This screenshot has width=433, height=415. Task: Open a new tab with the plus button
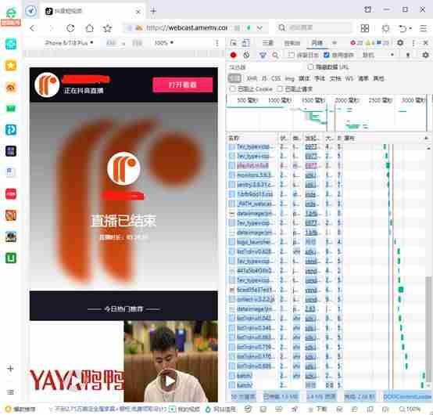pyautogui.click(x=153, y=11)
